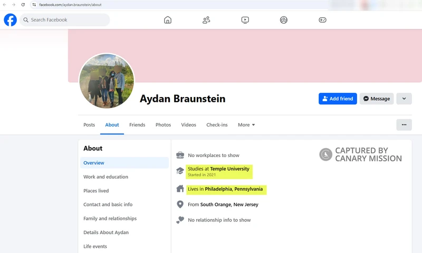Open the Gaming controller icon

click(x=322, y=20)
